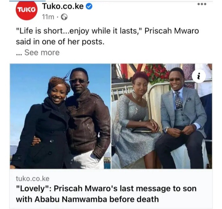Viewport: 222px width, 209px height.
Task: Click the public globe privacy icon
Action: [x=64, y=17]
